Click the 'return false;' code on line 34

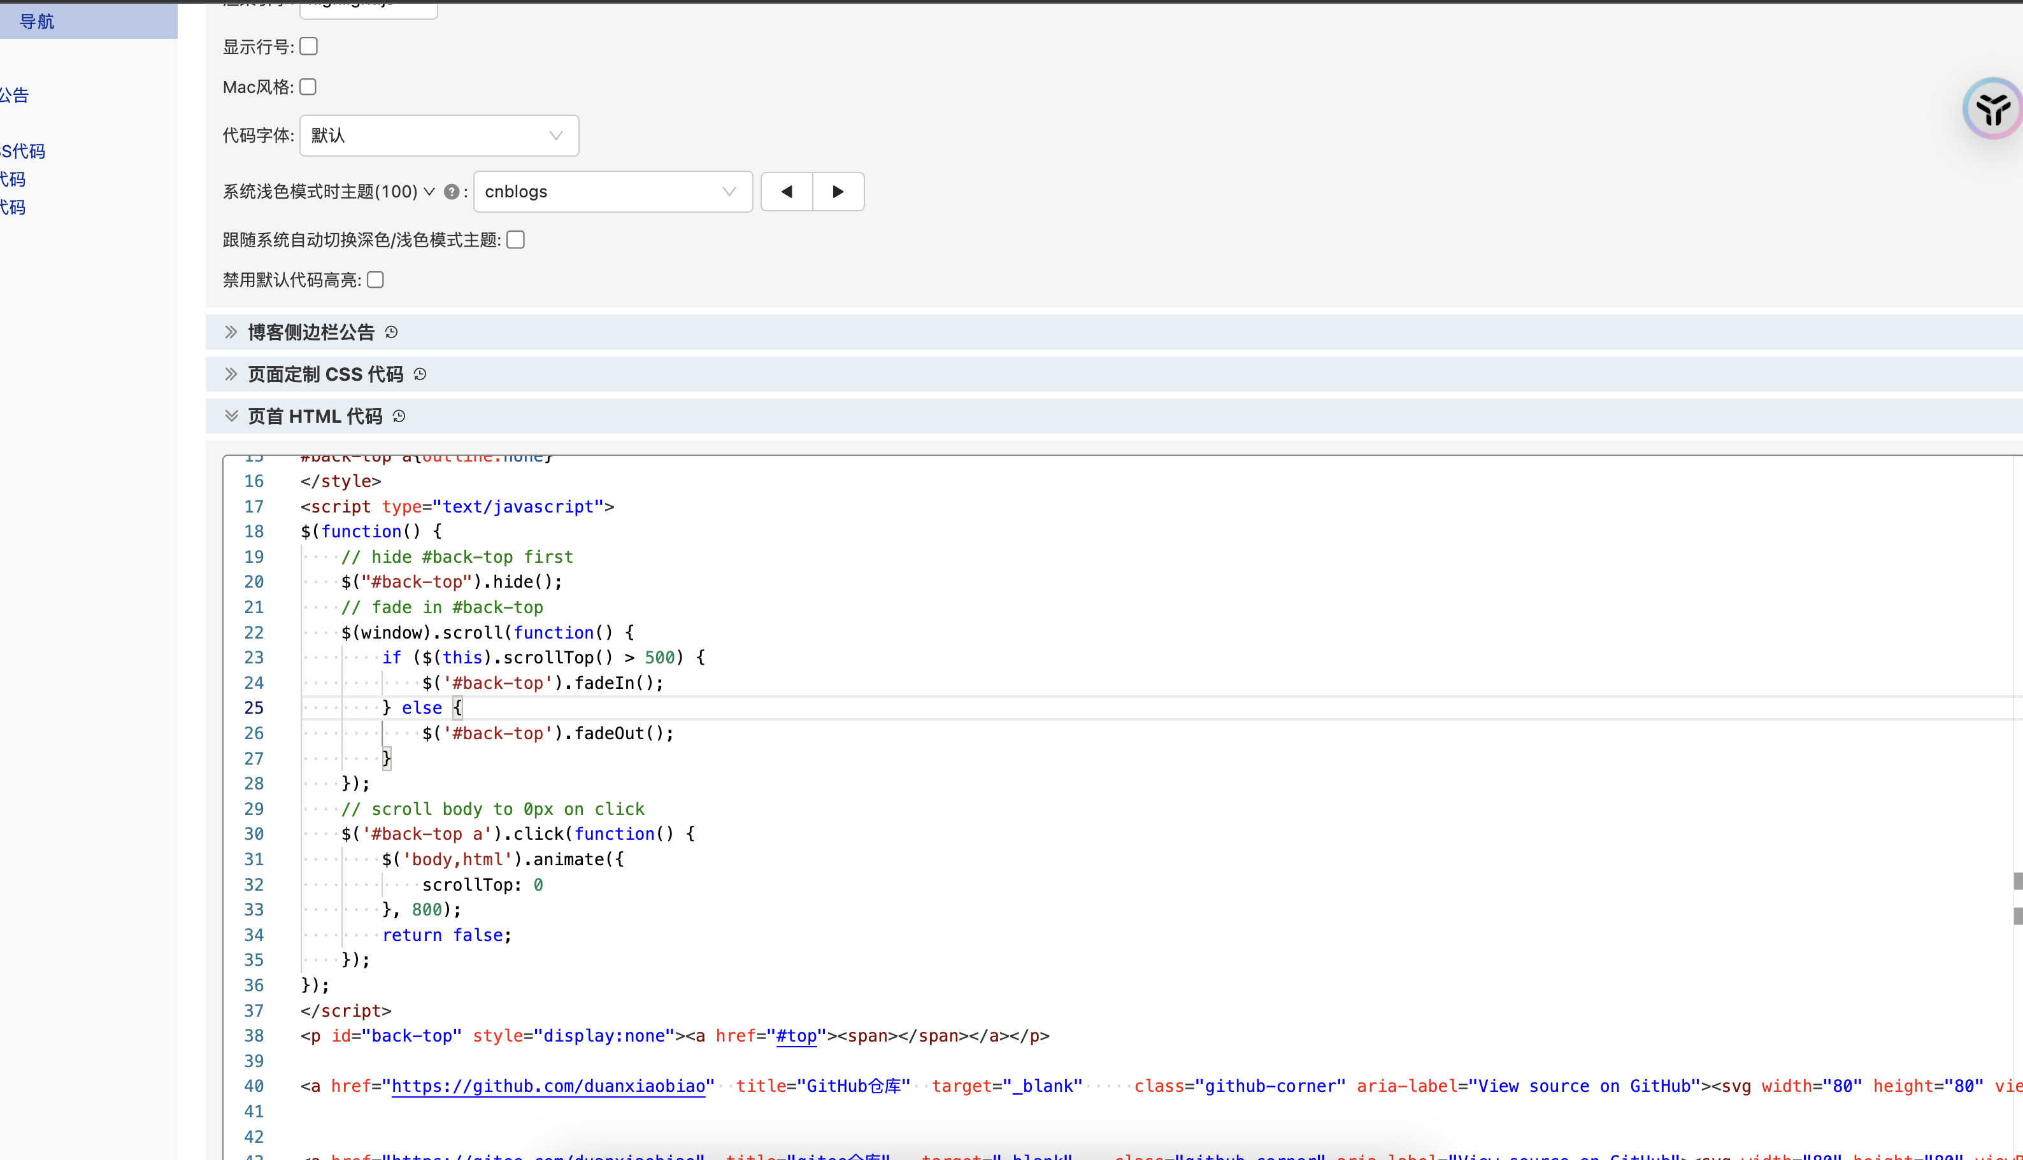[x=447, y=935]
